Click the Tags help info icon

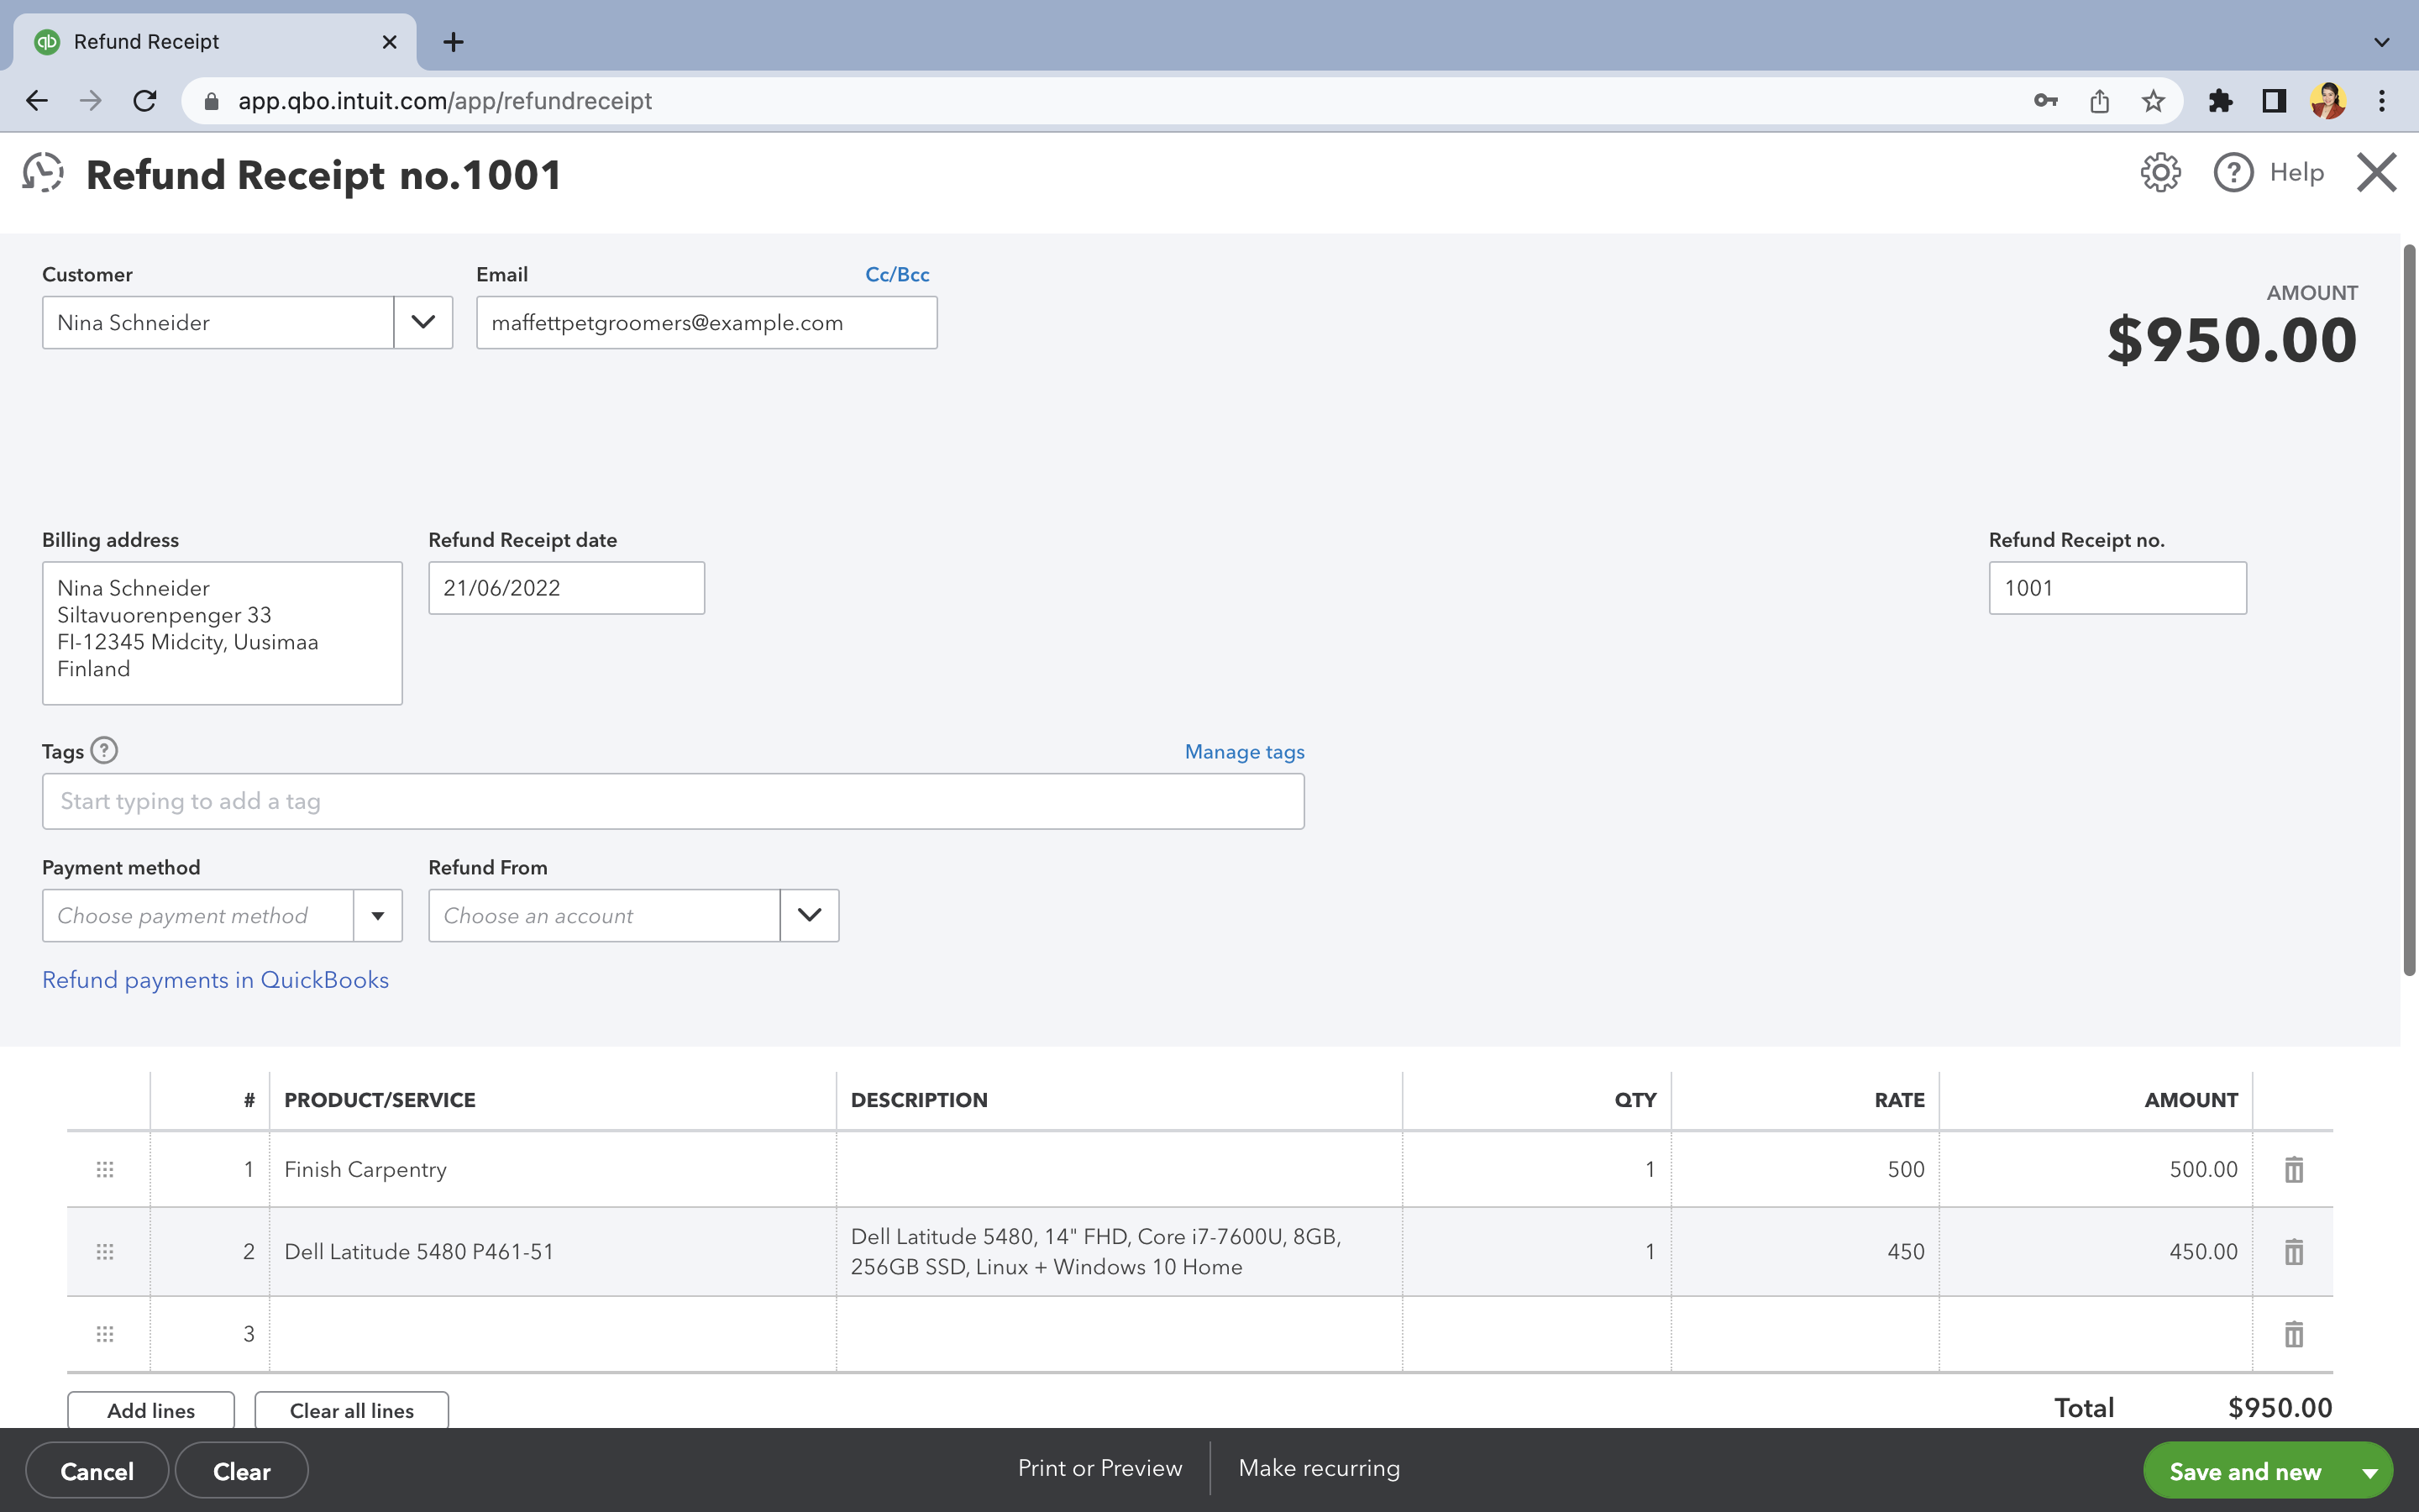104,751
